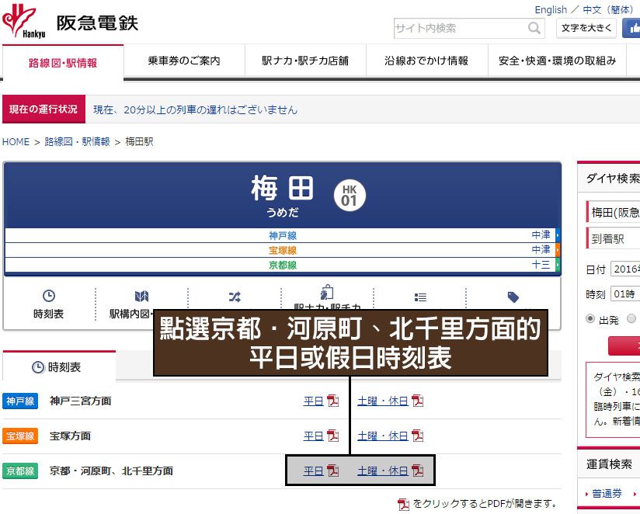Click the thumbs-up like button
Image resolution: width=640 pixels, height=514 pixels.
click(x=631, y=28)
